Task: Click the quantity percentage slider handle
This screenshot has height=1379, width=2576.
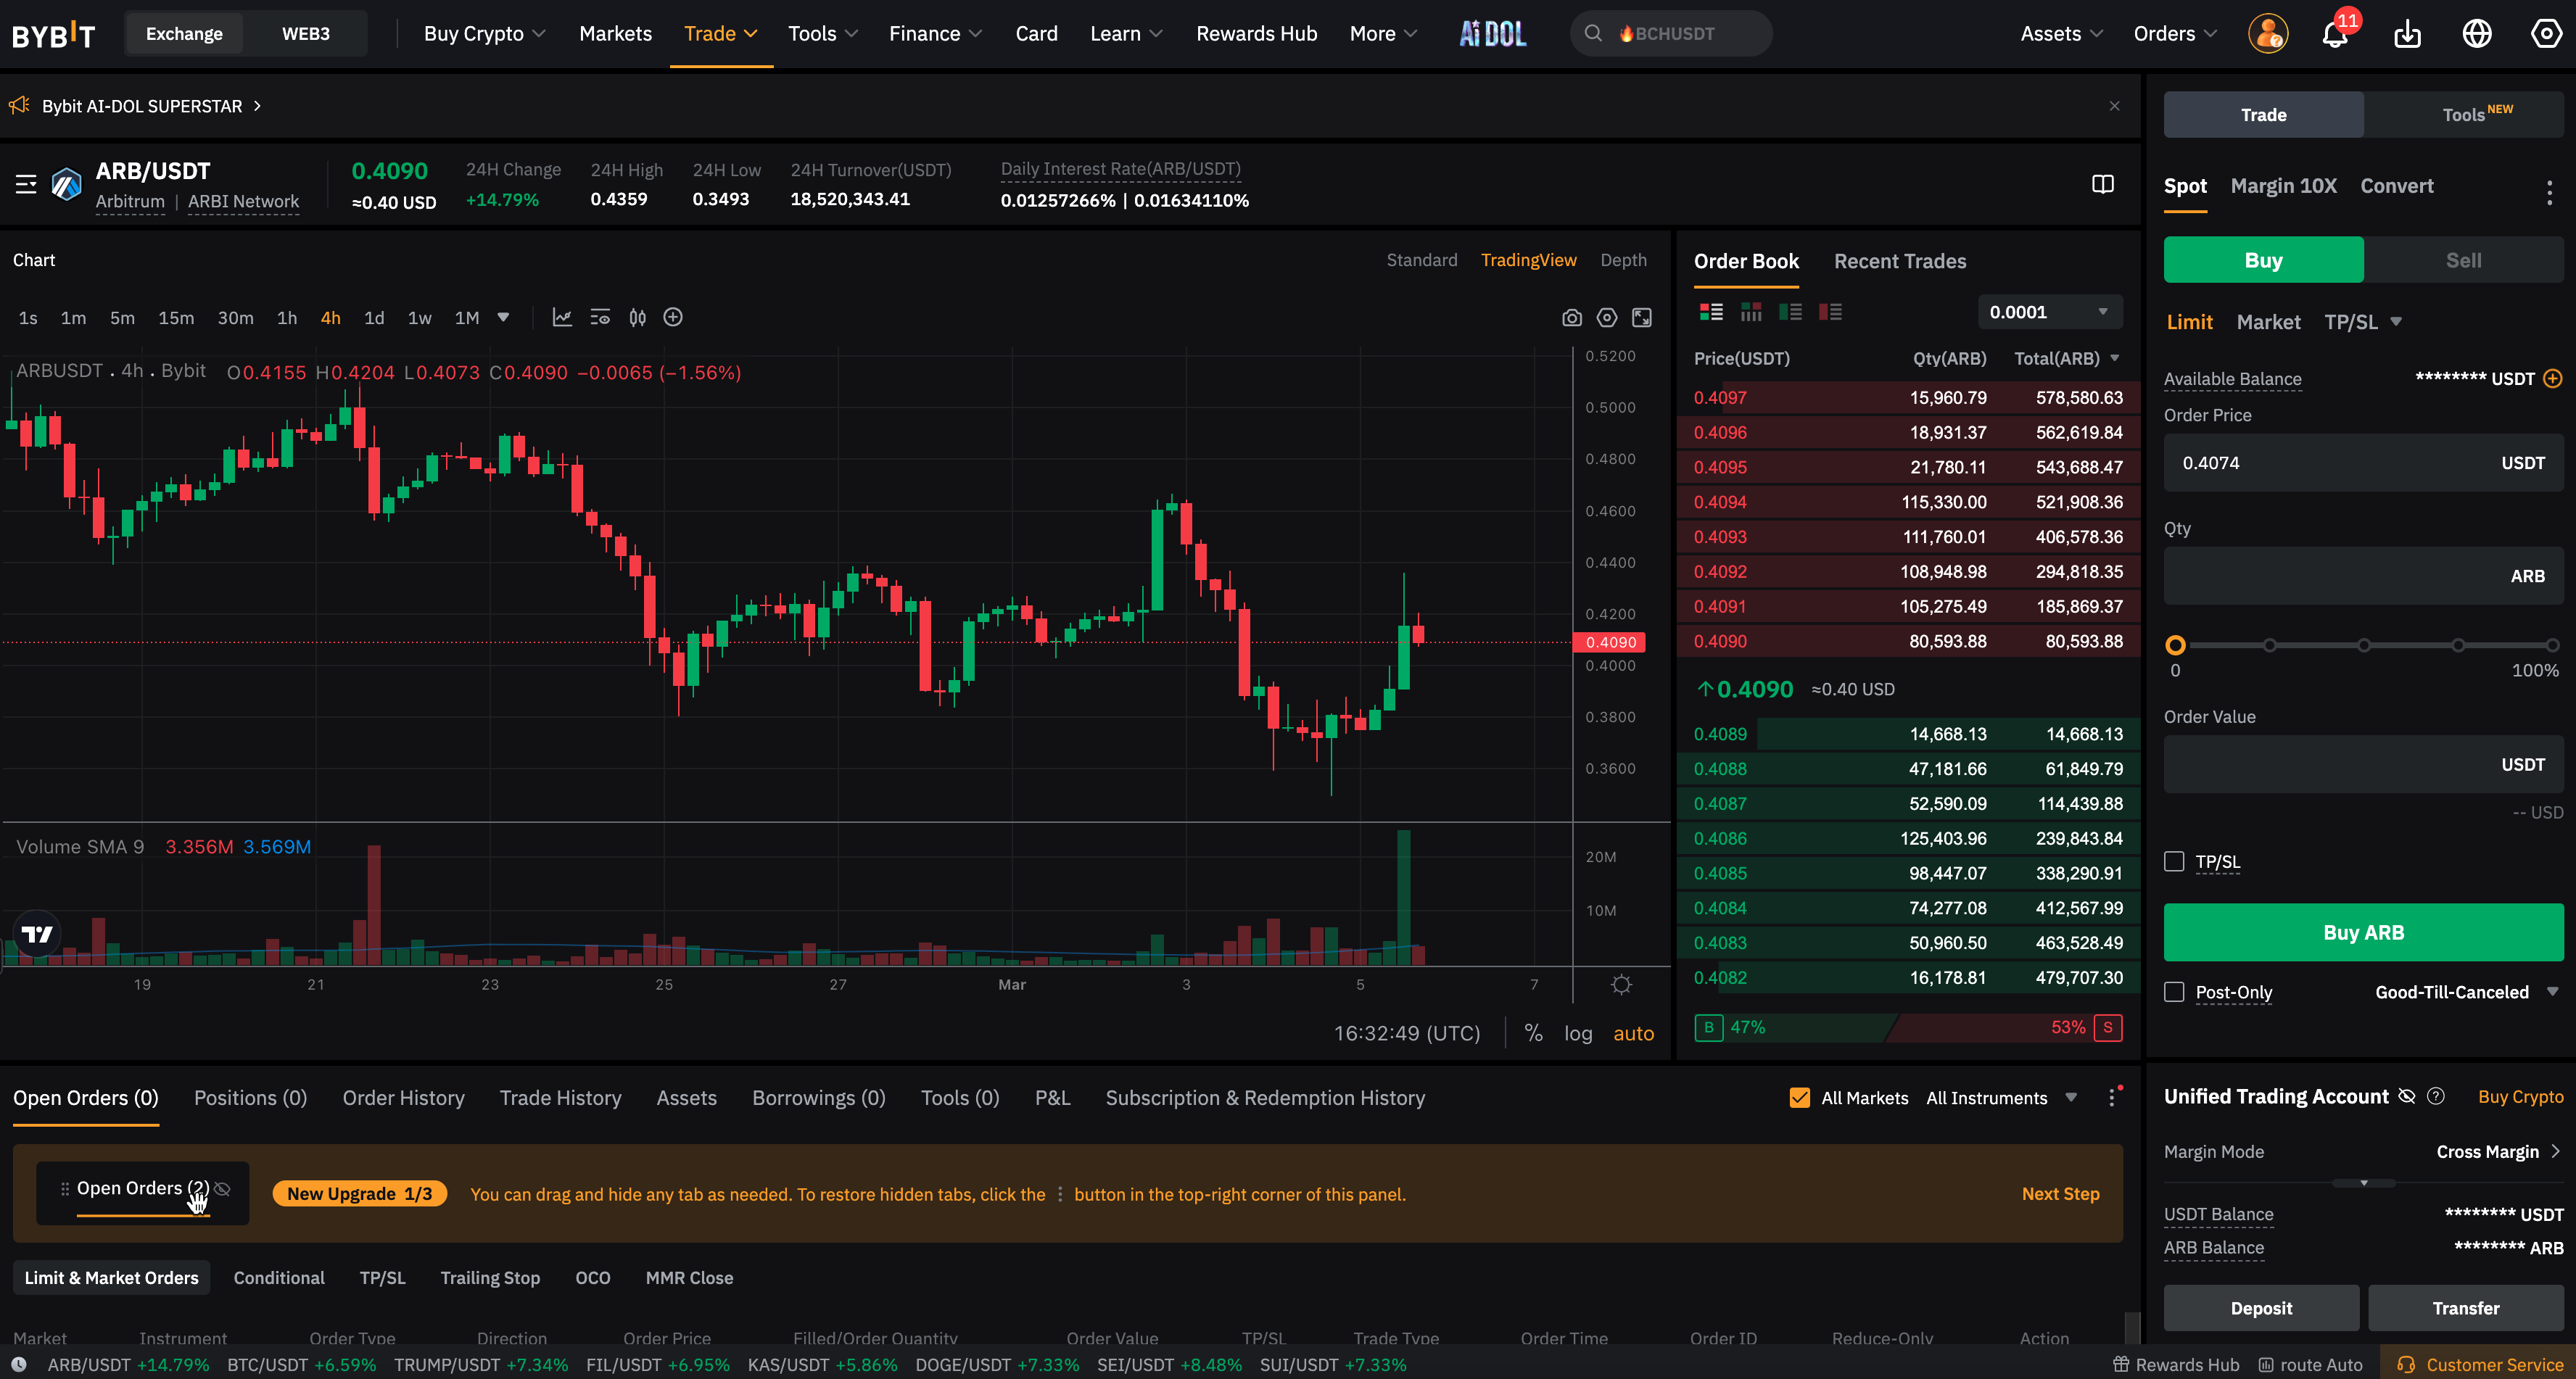Action: click(2174, 645)
